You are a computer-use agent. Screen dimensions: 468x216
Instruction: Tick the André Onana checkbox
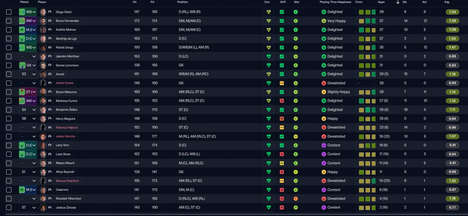(x=9, y=83)
